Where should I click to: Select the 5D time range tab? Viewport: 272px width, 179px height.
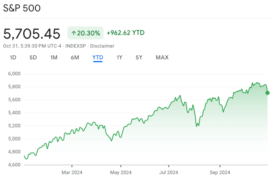coord(33,57)
